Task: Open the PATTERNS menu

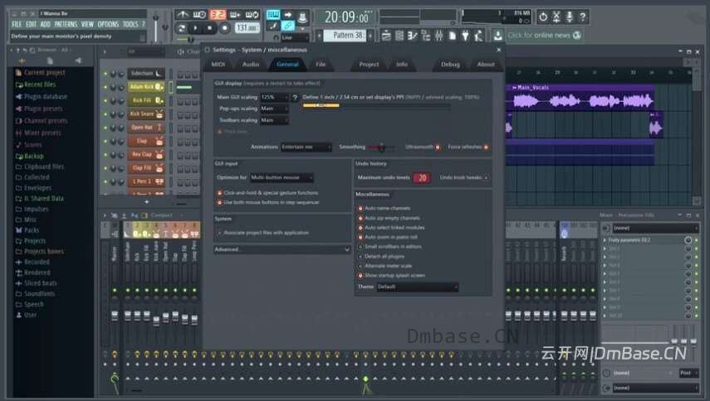Action: [66, 24]
